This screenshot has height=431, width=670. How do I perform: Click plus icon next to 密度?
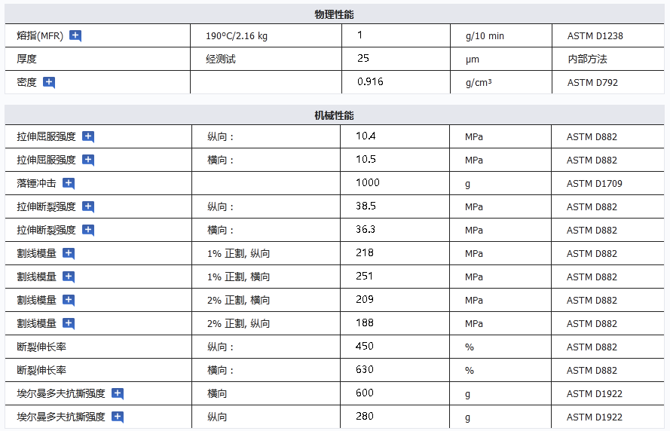coord(49,82)
